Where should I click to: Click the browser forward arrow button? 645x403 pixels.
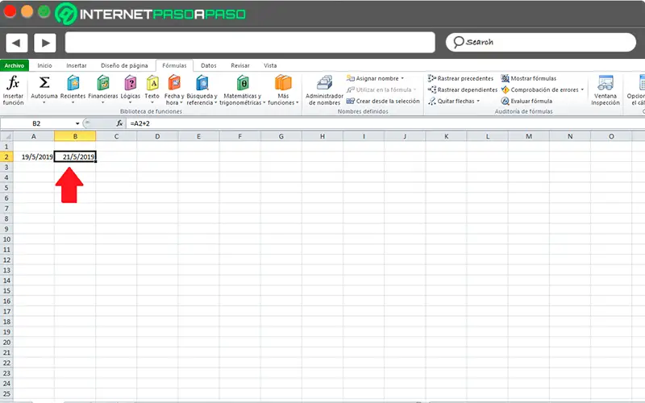pos(45,43)
